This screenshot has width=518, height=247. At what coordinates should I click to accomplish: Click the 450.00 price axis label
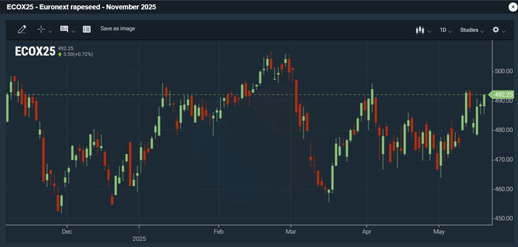click(503, 219)
